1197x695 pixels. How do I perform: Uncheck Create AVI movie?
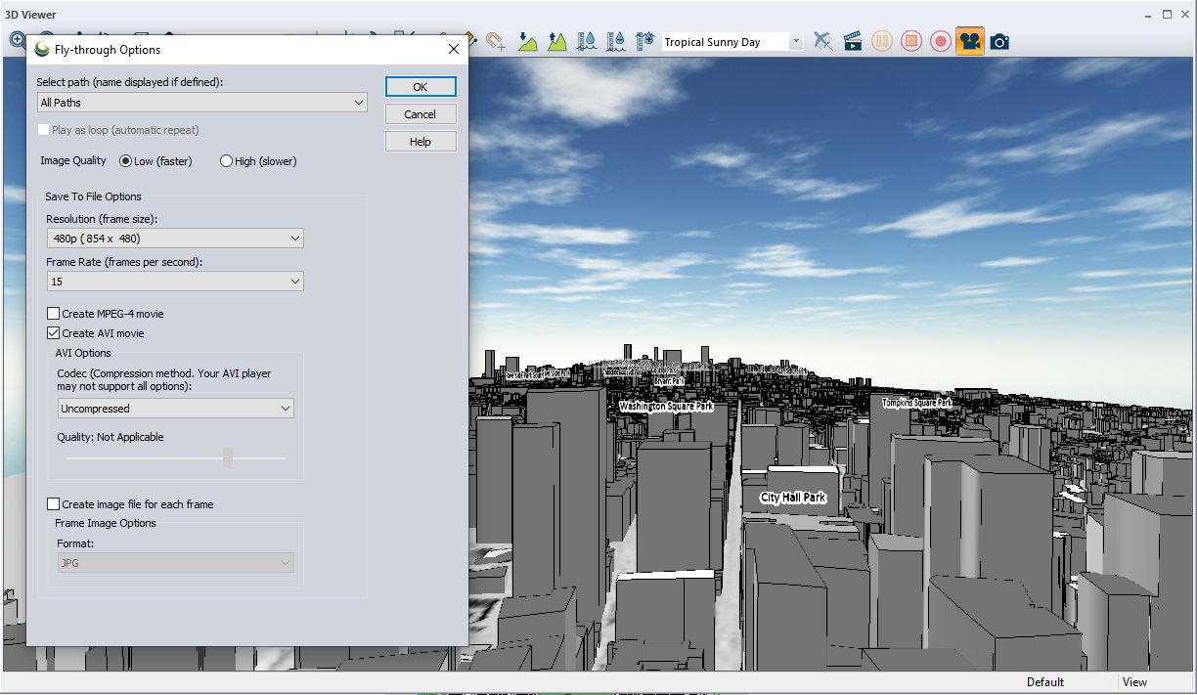click(x=54, y=333)
